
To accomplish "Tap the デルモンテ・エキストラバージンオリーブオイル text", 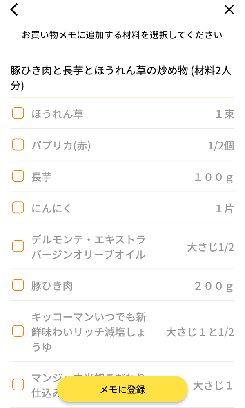I will pyautogui.click(x=88, y=247).
